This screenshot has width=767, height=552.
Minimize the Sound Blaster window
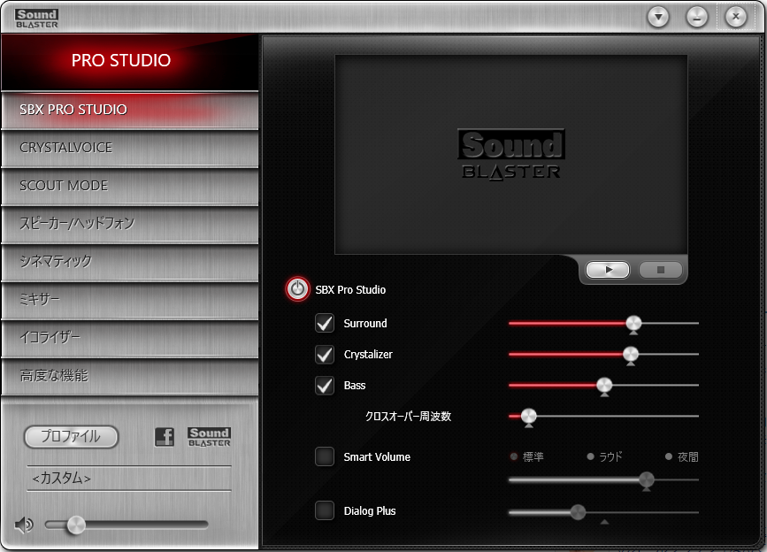pyautogui.click(x=697, y=17)
